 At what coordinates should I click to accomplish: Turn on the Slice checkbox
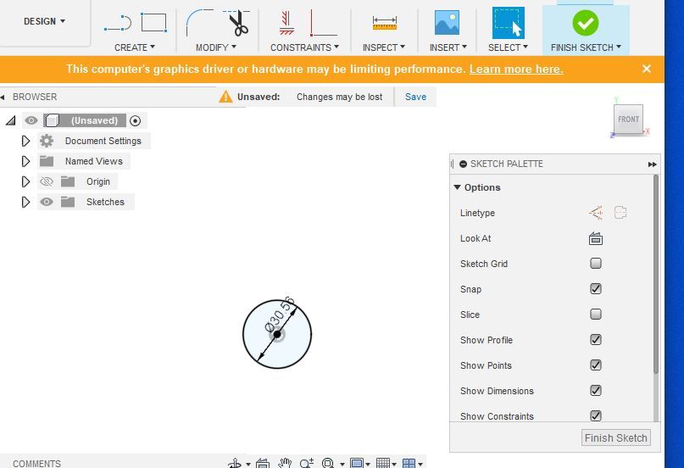point(596,315)
